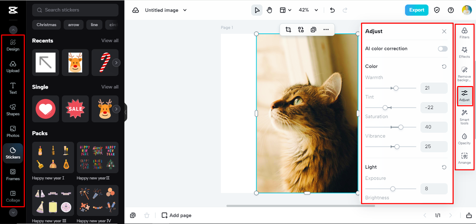This screenshot has width=476, height=224.
Task: Click the sidebar up chevron
Action: [x=13, y=30]
